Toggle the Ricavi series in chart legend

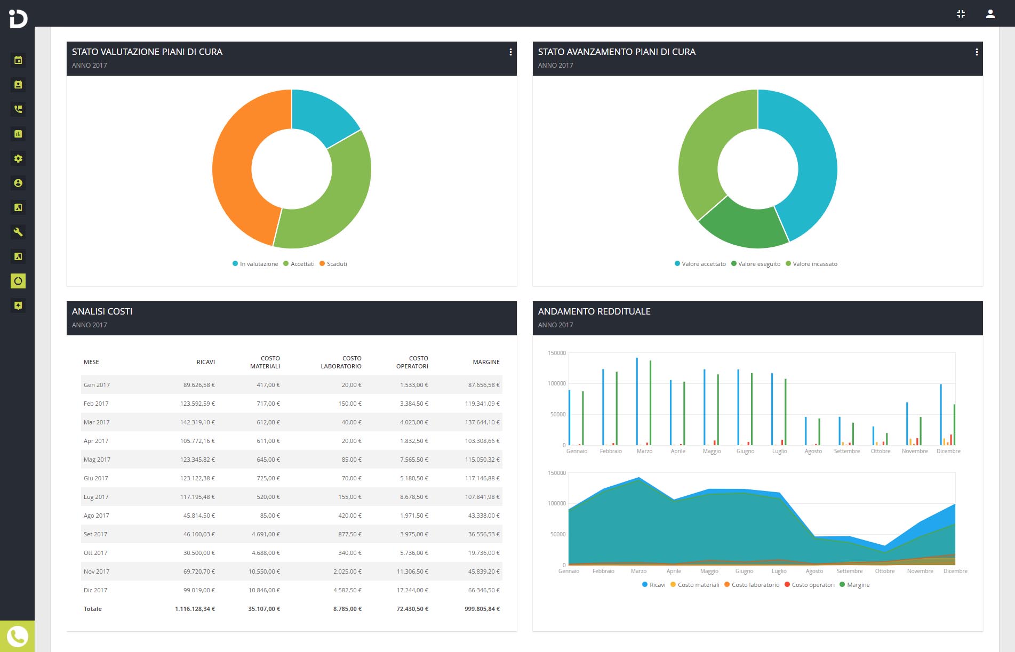(654, 585)
